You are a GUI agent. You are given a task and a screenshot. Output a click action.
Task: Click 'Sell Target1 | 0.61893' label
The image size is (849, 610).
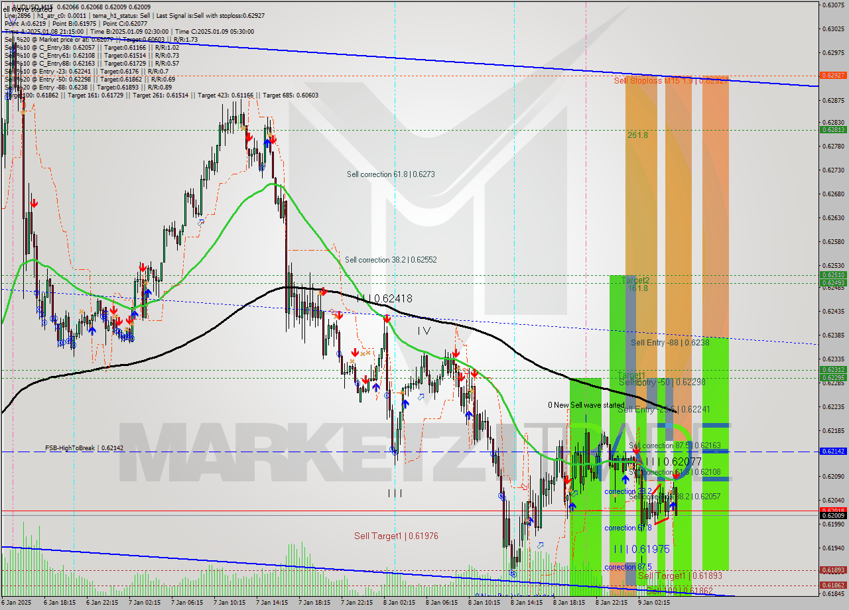click(x=681, y=576)
